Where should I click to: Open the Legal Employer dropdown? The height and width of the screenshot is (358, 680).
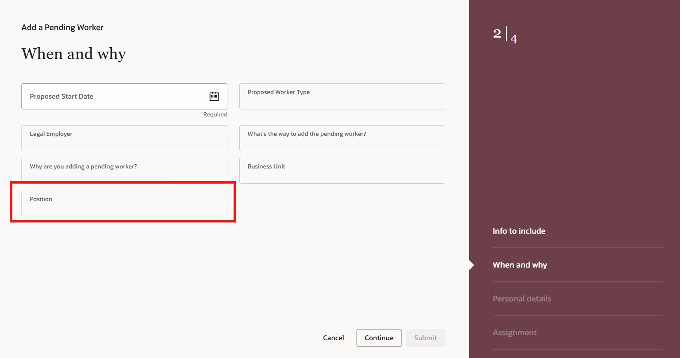click(124, 138)
